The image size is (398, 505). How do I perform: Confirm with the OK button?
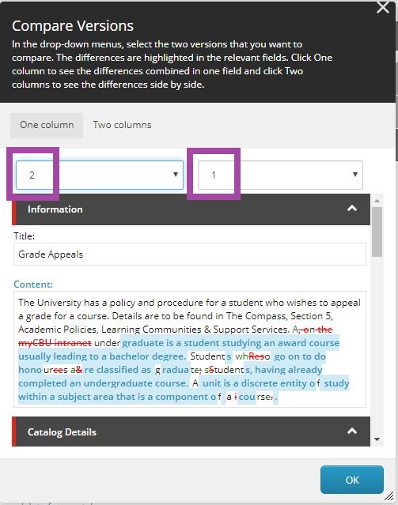click(x=352, y=480)
